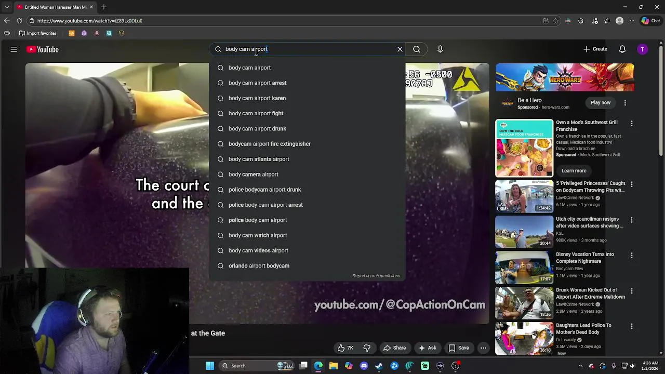Viewport: 665px width, 374px height.
Task: Click the Ask button
Action: [427, 348]
